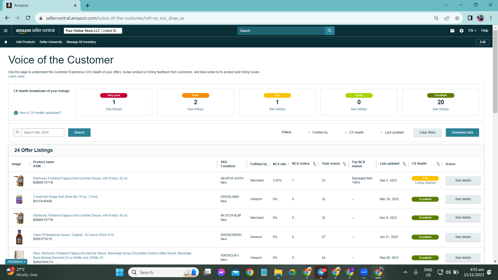Open Seller University in the navigation bar
The image size is (498, 280).
point(51,42)
